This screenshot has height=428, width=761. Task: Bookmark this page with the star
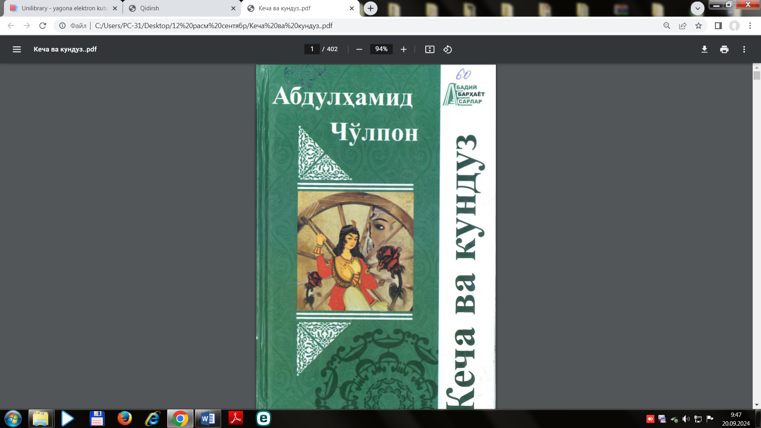click(x=698, y=26)
